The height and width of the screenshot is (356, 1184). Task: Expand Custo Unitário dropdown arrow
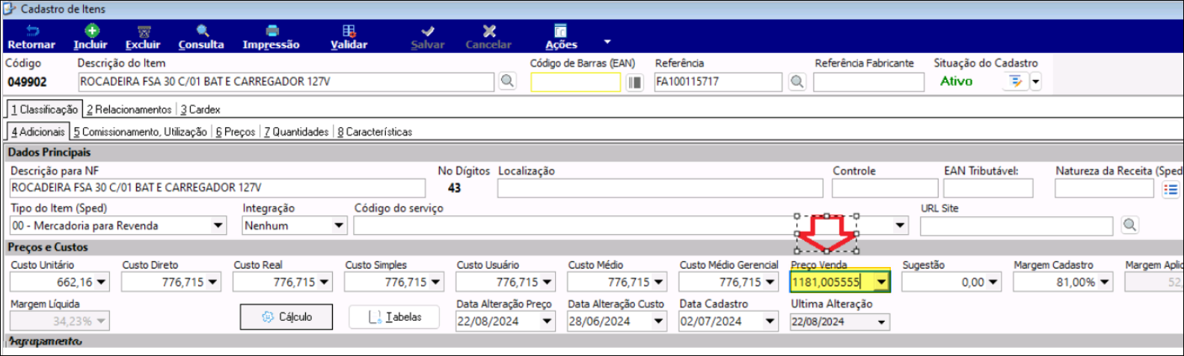pos(102,282)
